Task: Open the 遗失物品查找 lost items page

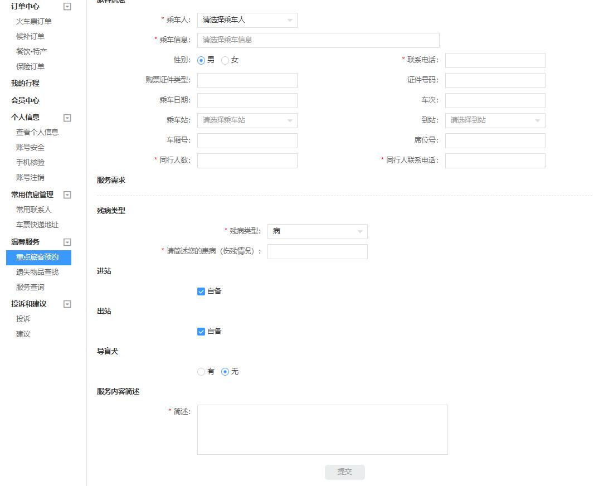Action: pyautogui.click(x=37, y=272)
